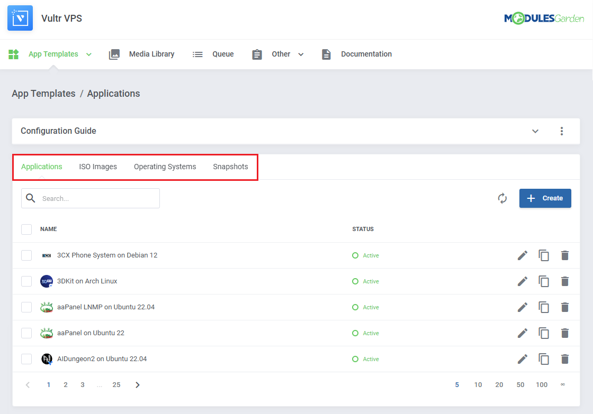
Task: Go to page 25
Action: (x=116, y=385)
